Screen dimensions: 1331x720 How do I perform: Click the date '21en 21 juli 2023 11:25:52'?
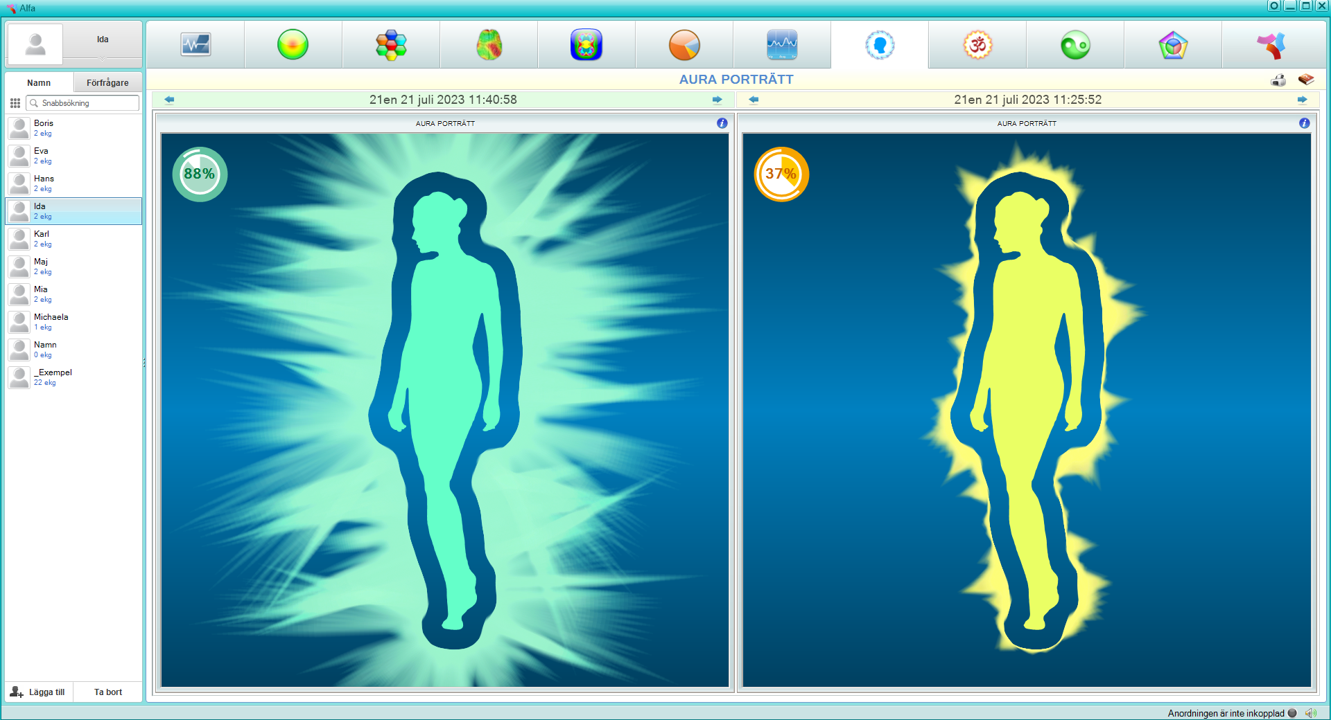point(1028,100)
